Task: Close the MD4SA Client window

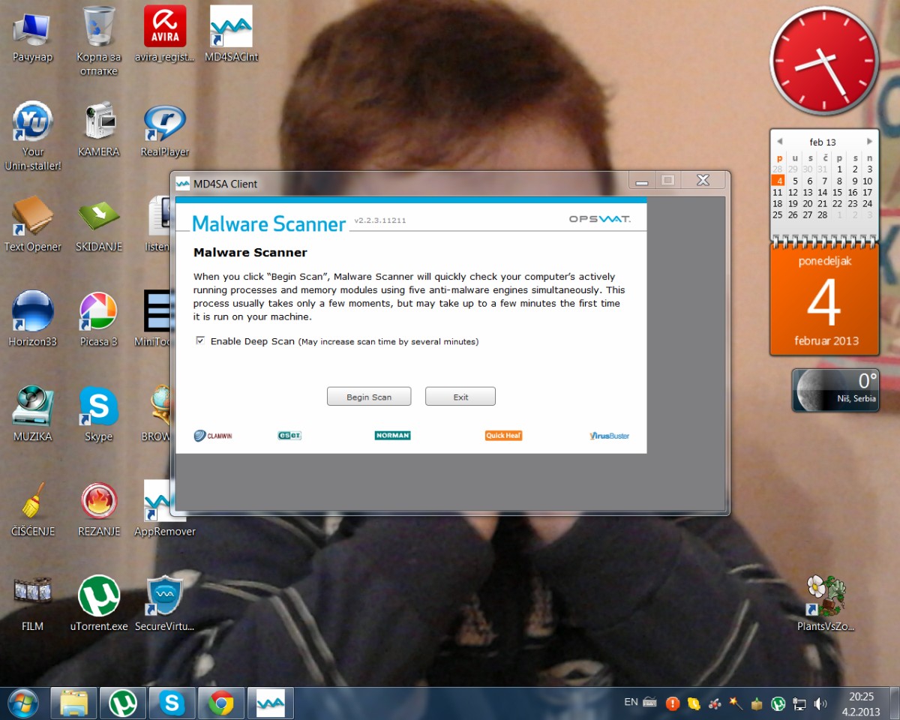Action: click(703, 181)
